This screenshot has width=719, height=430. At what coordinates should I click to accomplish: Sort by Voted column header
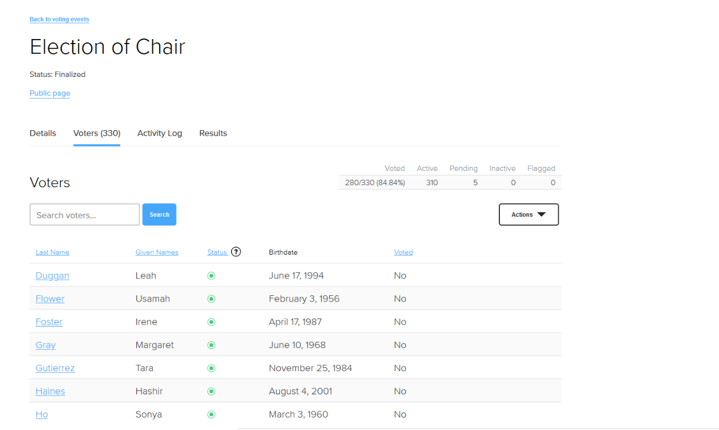(403, 252)
